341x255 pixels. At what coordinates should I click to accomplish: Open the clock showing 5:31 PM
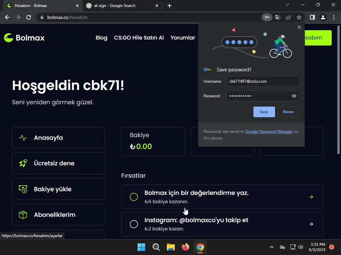click(317, 247)
